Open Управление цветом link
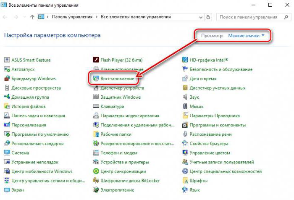Image resolution: width=294 pixels, height=200 pixels. pos(210,153)
